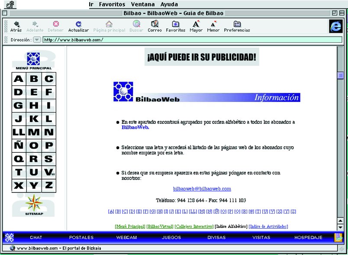Click the folder icon at bottom bar right
348x255 pixels.
tap(338, 238)
